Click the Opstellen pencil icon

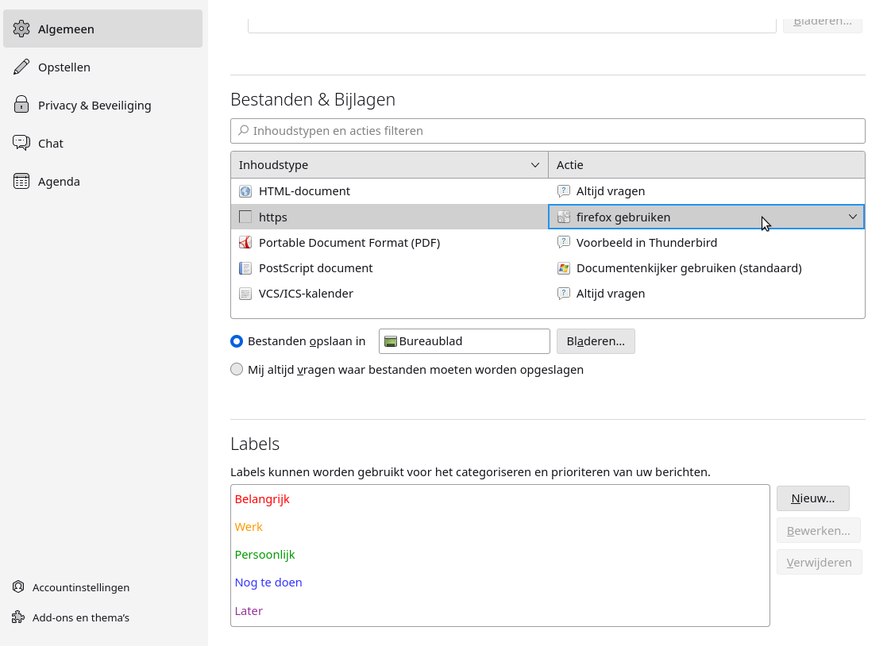pos(21,67)
